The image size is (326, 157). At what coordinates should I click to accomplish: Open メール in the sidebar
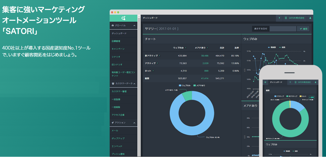124,130
